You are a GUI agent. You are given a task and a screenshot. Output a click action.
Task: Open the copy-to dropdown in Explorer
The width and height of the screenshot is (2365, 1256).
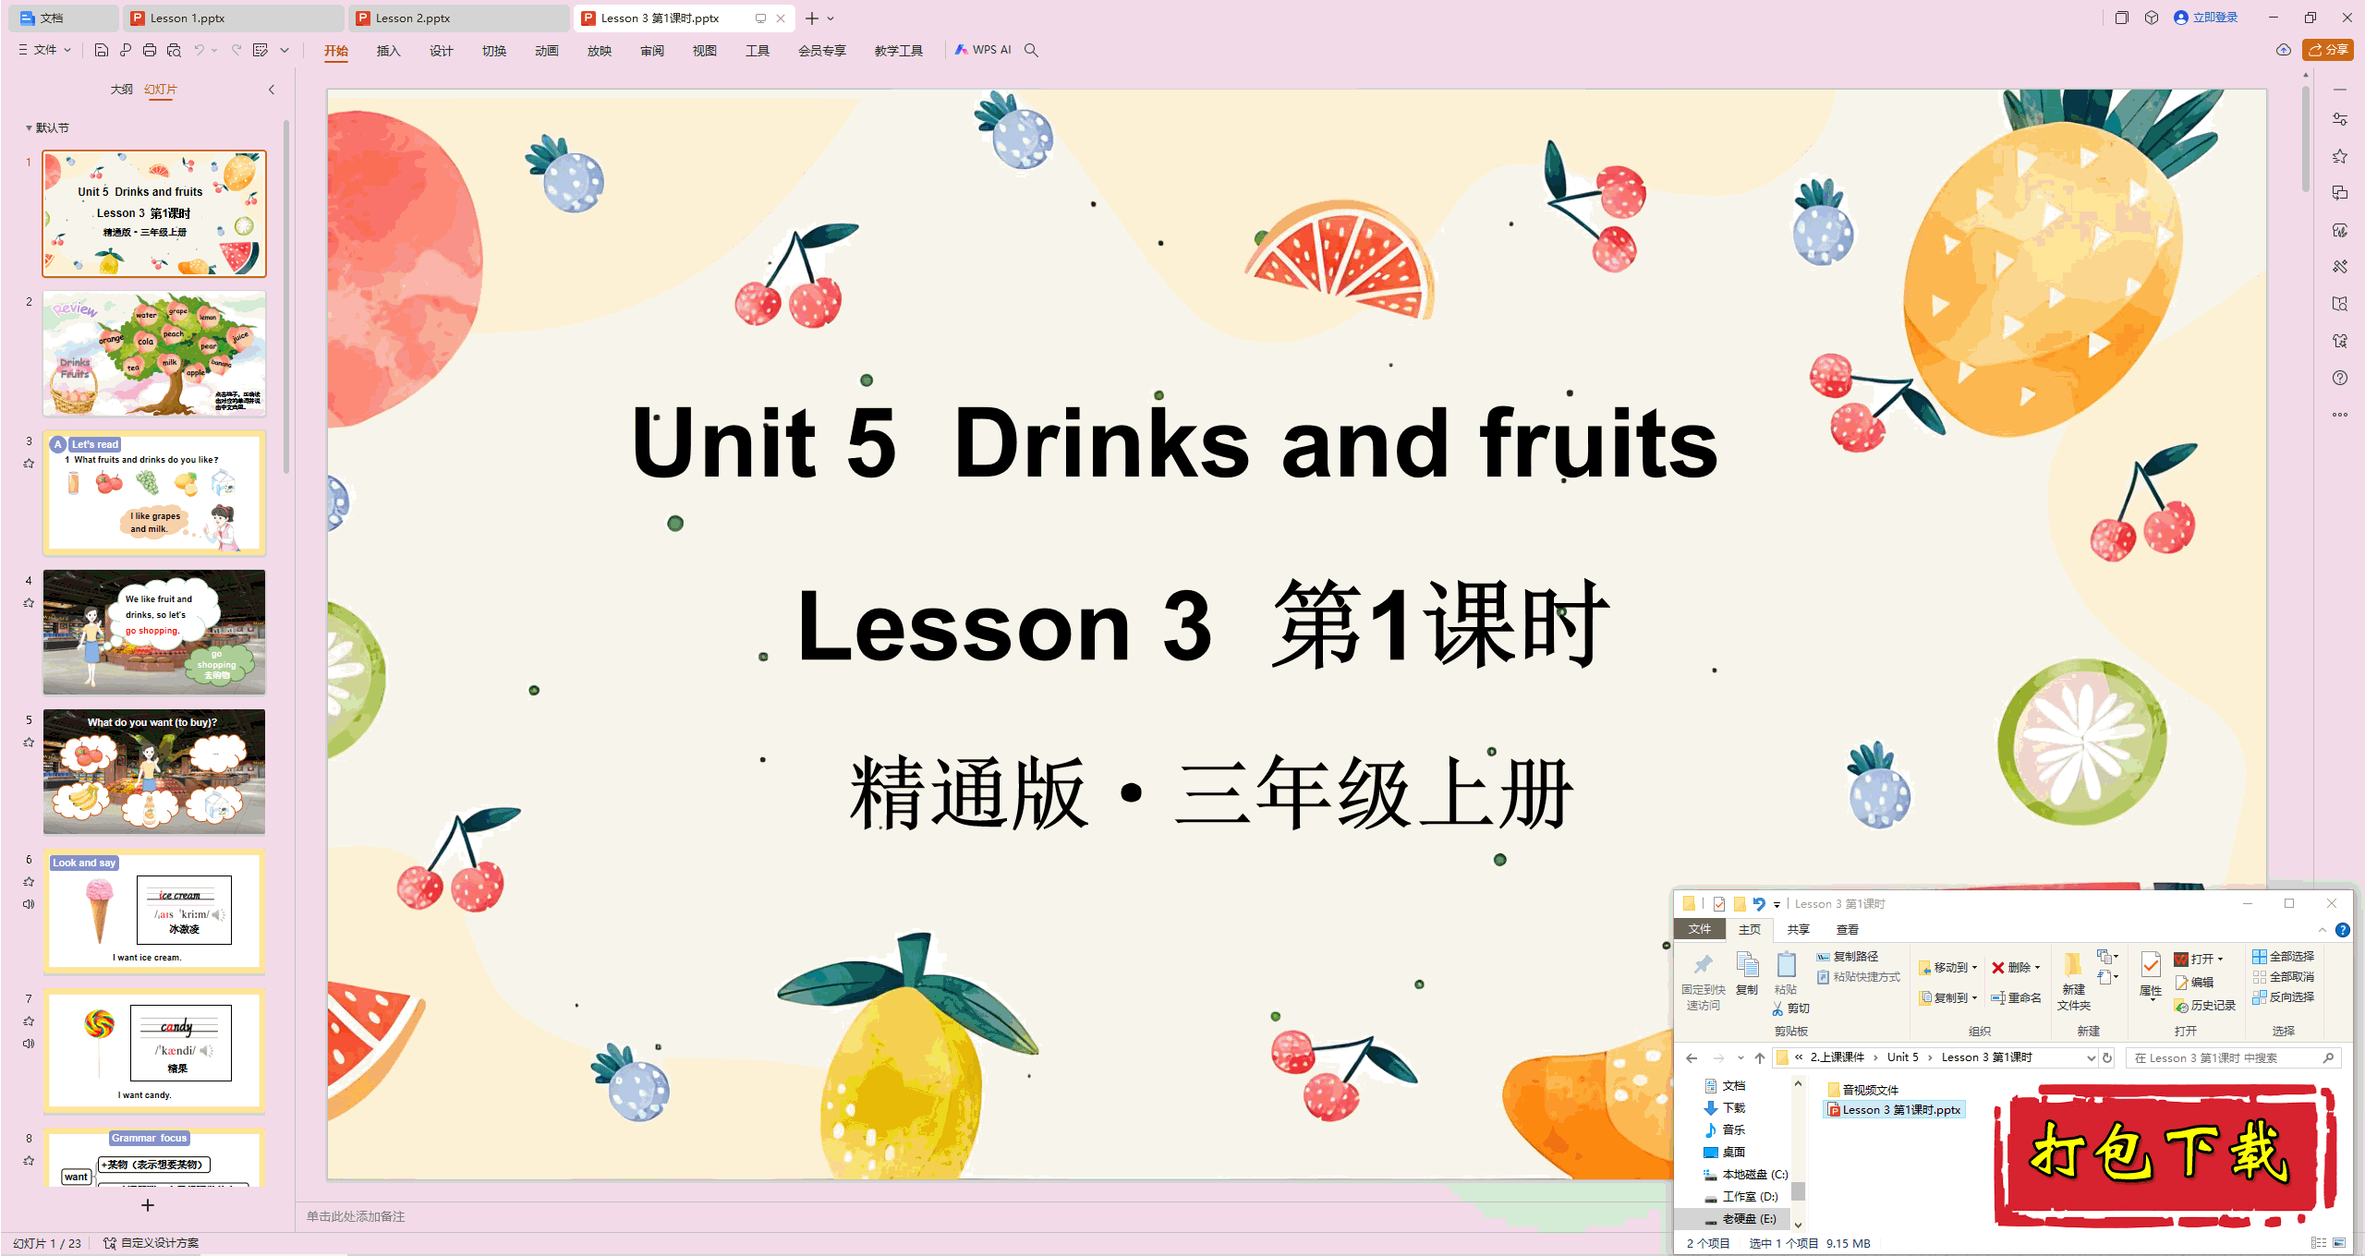pyautogui.click(x=1974, y=997)
